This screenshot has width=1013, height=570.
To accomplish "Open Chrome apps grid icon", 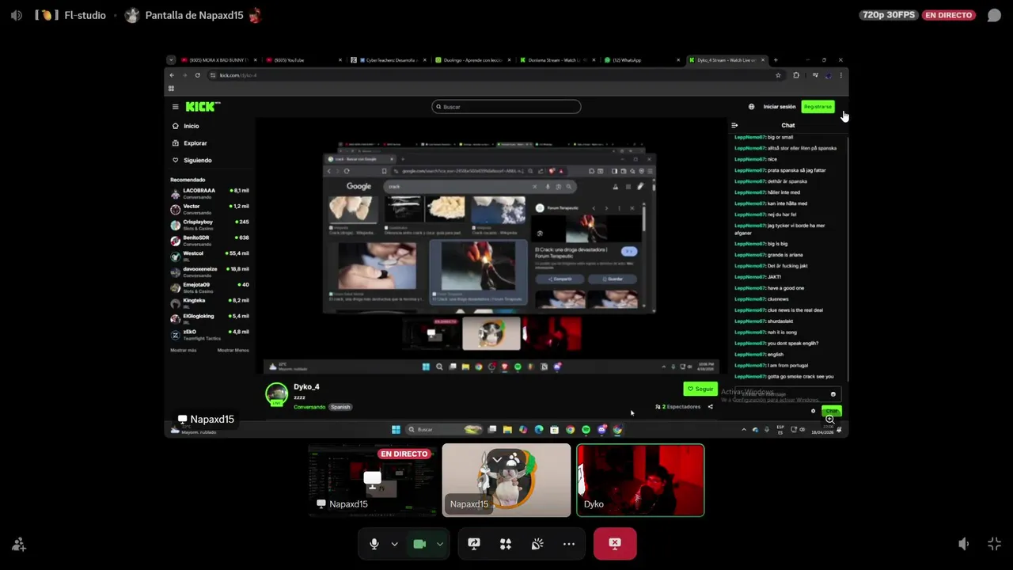I will 171,89.
